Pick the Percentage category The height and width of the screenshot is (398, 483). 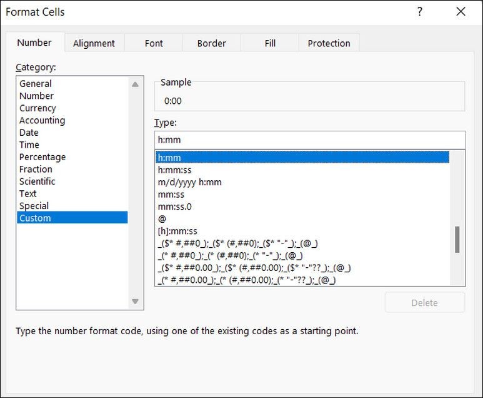pos(72,157)
